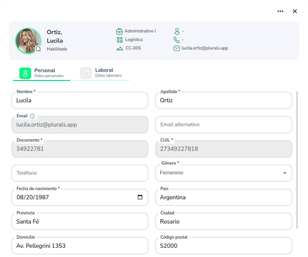Click the grid icon next to Logística

pos(119,40)
